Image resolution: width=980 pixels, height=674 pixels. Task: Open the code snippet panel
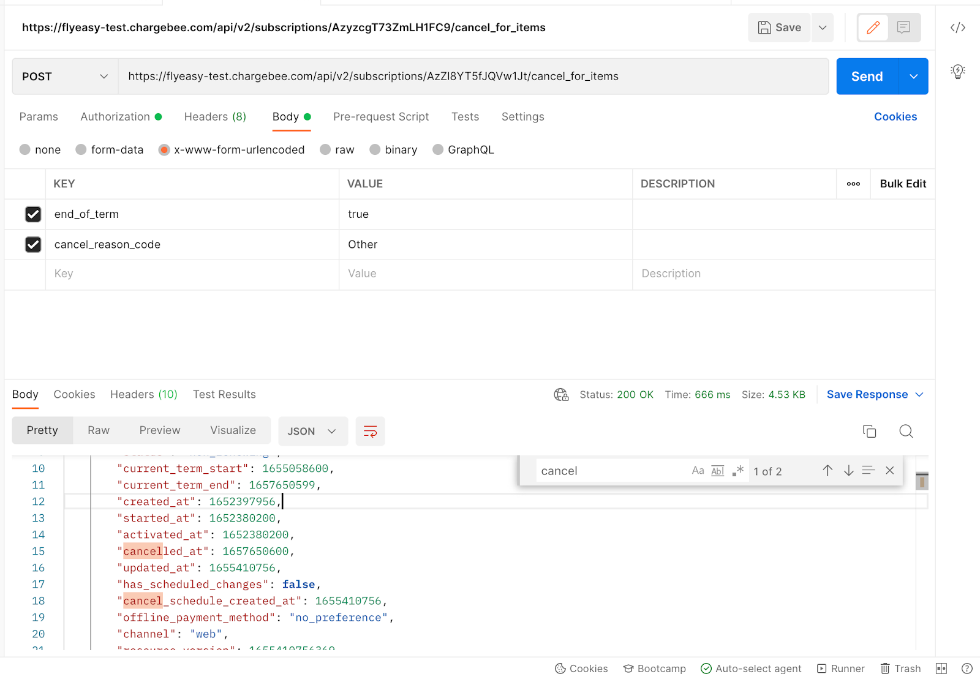pyautogui.click(x=957, y=27)
